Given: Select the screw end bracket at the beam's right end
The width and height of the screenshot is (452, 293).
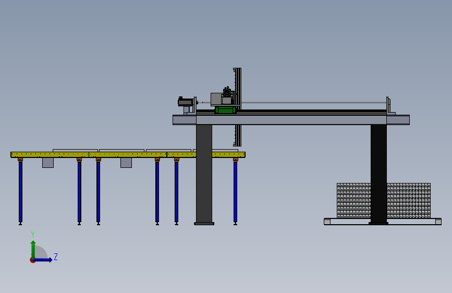Looking at the screenshot, I should pos(390,106).
